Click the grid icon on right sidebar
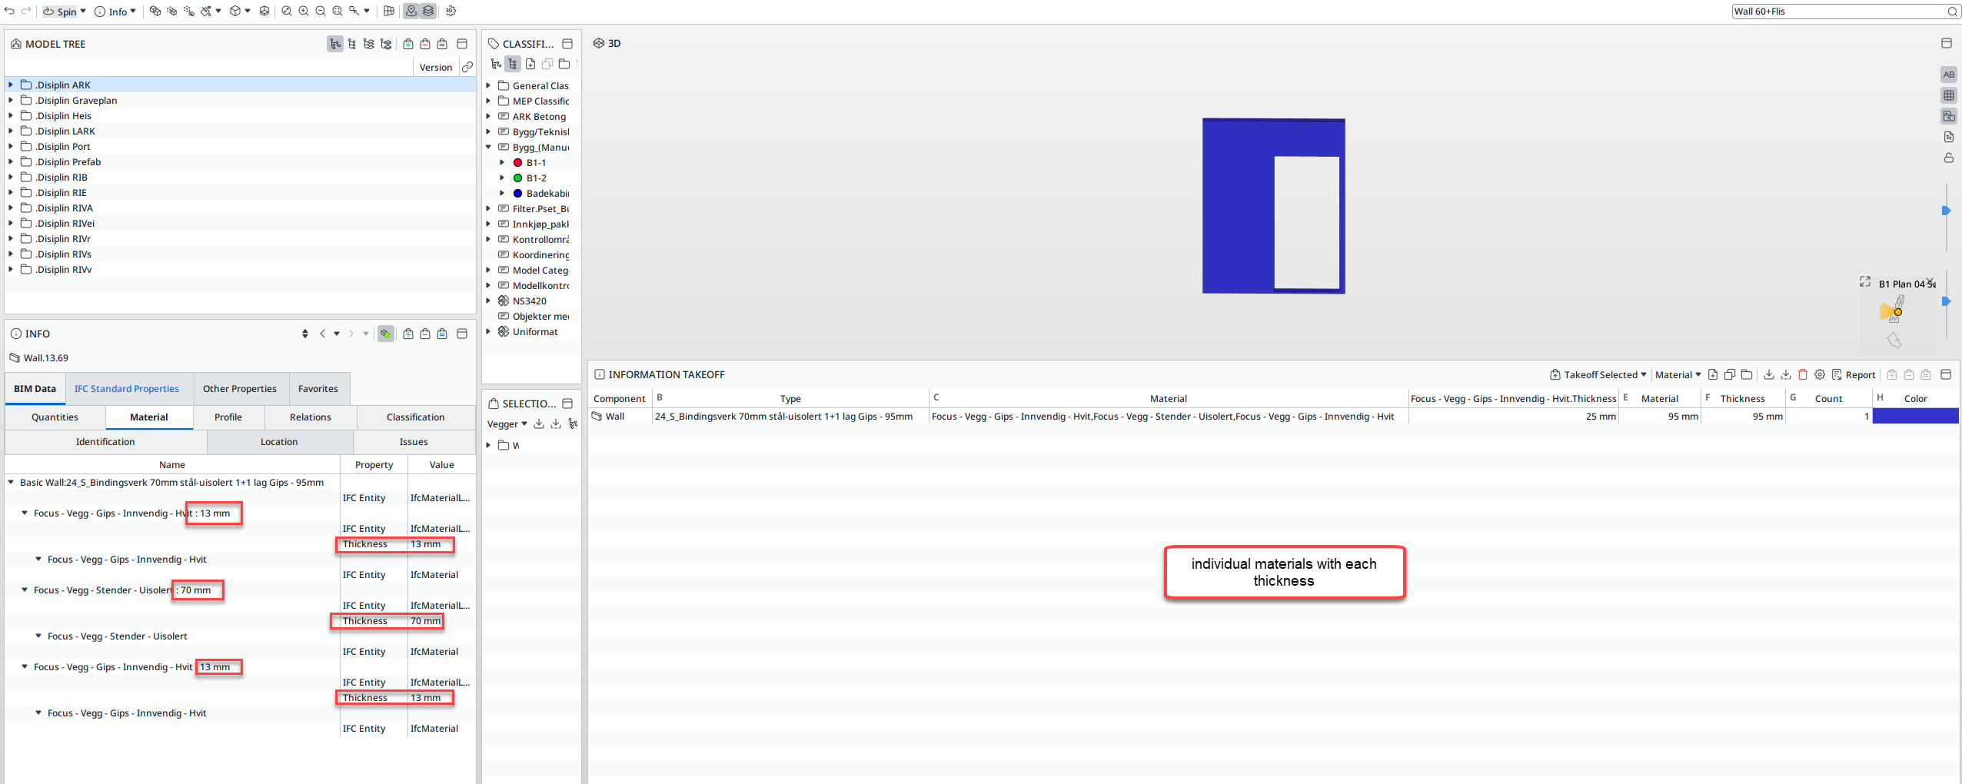 pyautogui.click(x=1949, y=95)
